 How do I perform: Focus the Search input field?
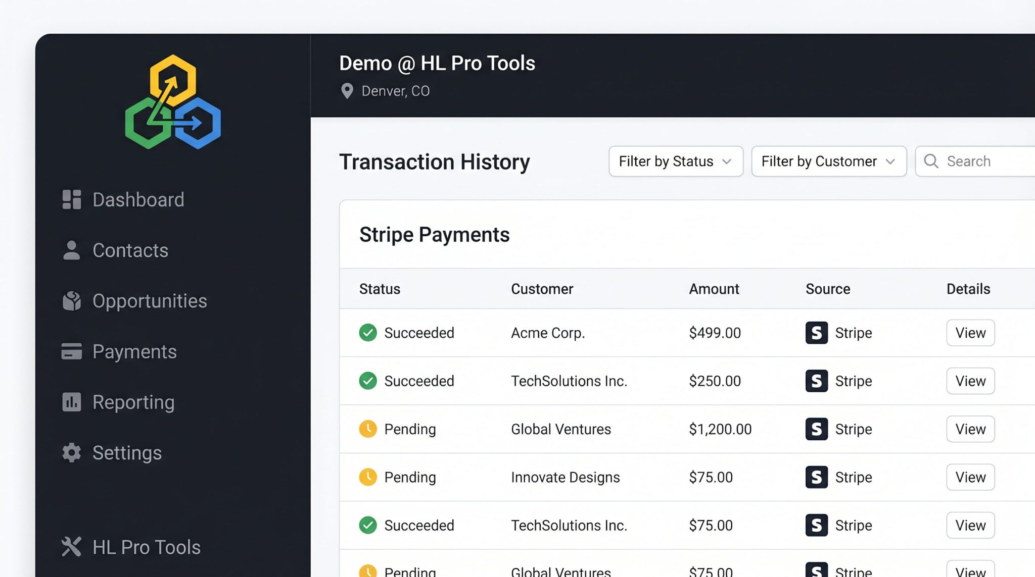[975, 161]
